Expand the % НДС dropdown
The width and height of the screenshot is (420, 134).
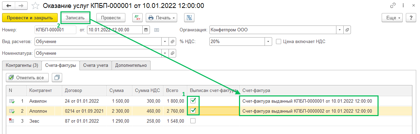tap(268, 41)
